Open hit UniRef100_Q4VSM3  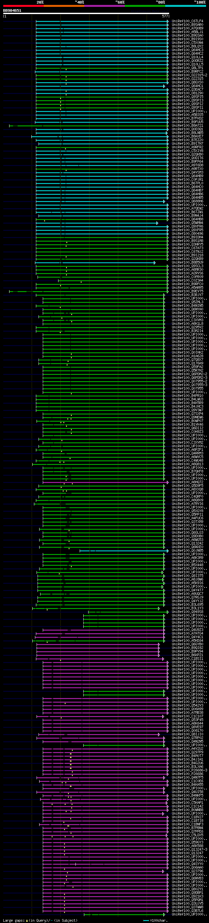[187, 172]
